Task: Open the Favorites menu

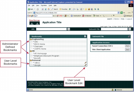Action: (x=44, y=6)
